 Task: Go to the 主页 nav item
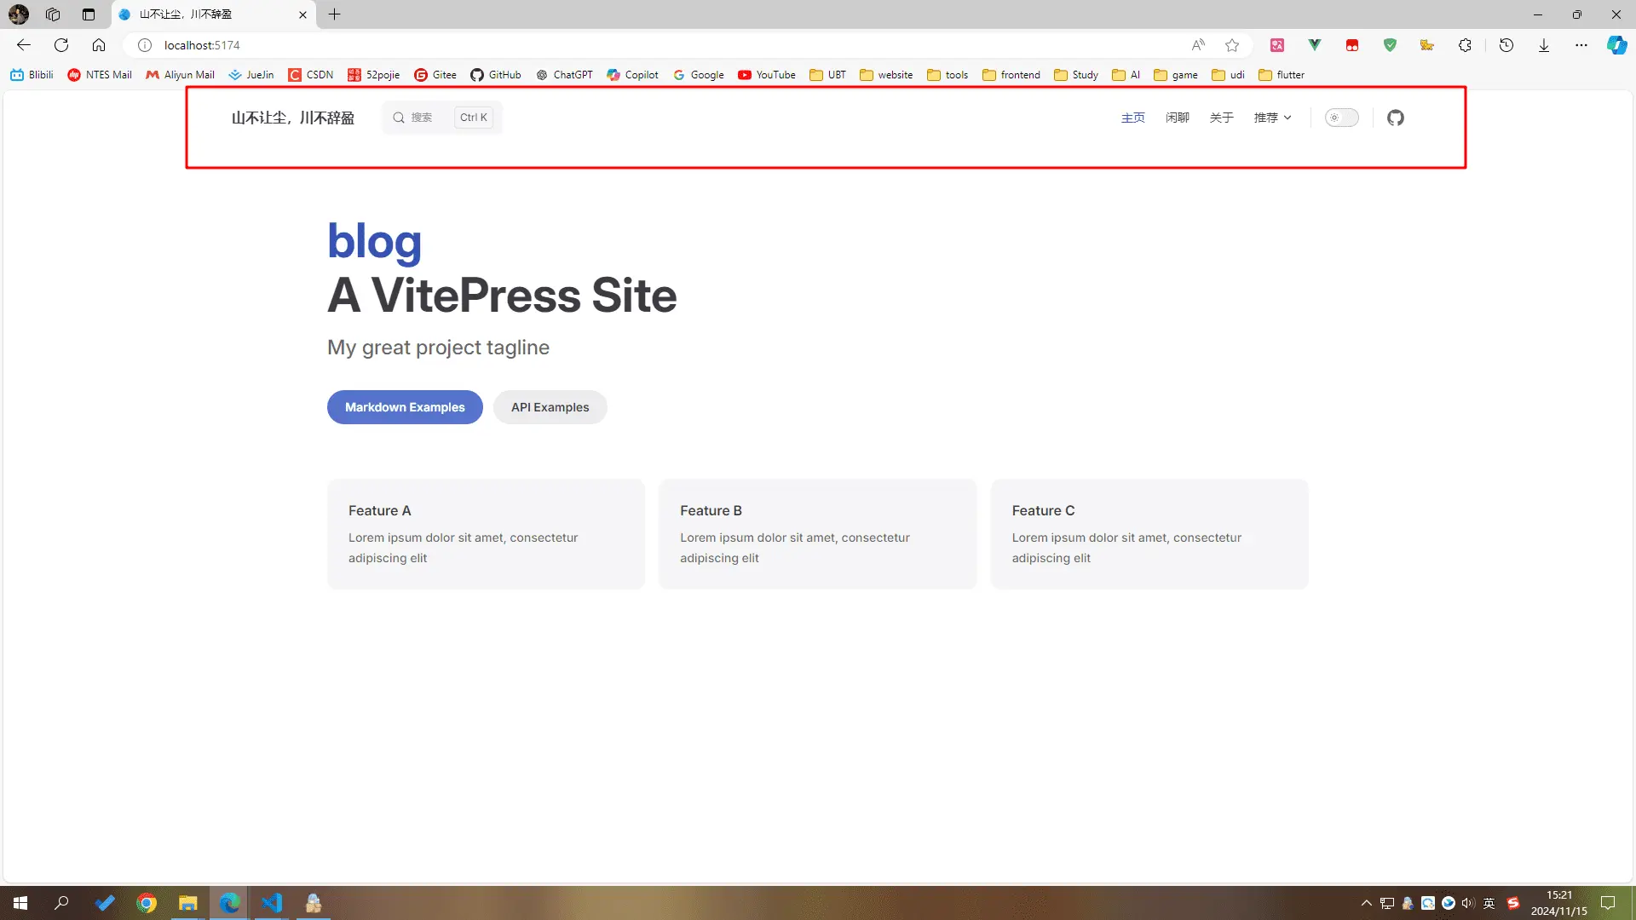(1132, 118)
